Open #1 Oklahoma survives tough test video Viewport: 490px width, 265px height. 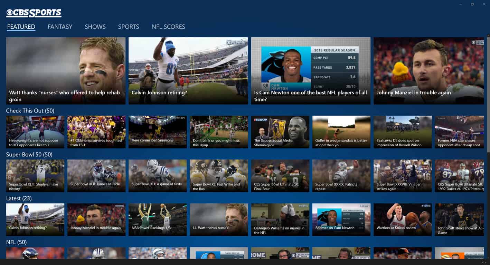[x=96, y=132]
